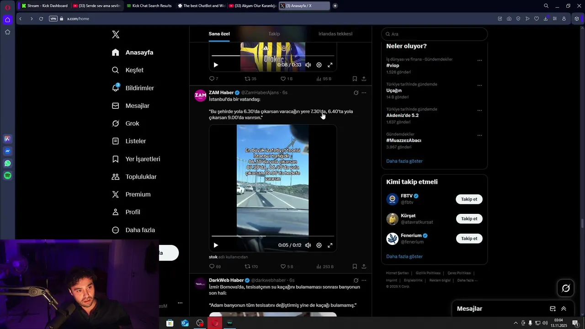Mute the top video
This screenshot has height=329, width=585.
308,65
